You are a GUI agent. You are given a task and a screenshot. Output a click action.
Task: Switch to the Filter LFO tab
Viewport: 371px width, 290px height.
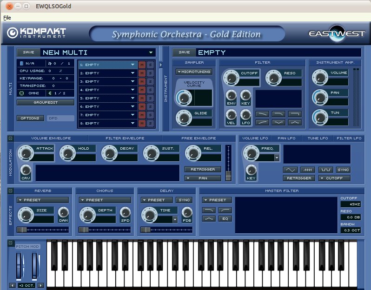(349, 138)
